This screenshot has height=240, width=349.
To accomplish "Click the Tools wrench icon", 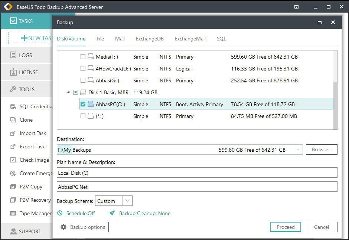I will (13, 89).
